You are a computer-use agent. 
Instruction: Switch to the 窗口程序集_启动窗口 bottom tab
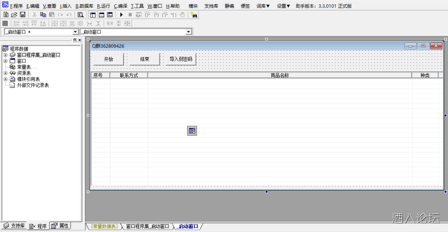point(147,226)
